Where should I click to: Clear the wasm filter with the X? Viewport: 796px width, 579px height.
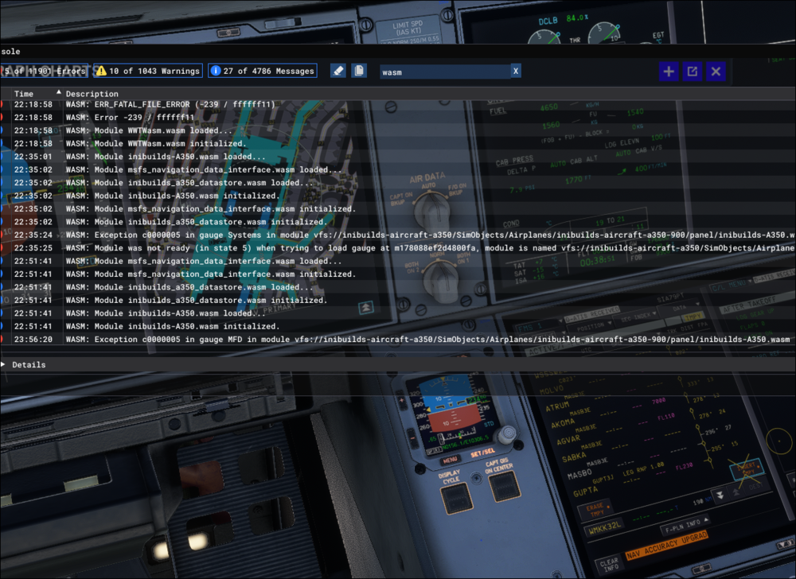[516, 72]
